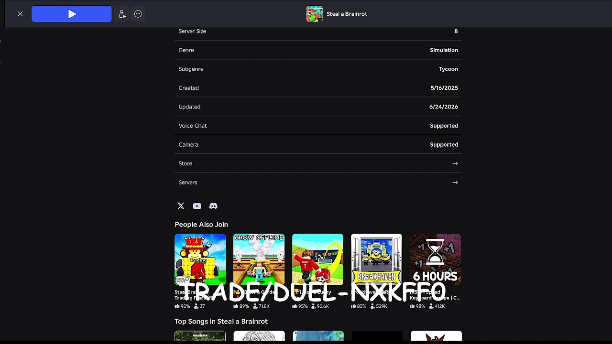Open the second top song sketch thumbnail

pyautogui.click(x=259, y=336)
